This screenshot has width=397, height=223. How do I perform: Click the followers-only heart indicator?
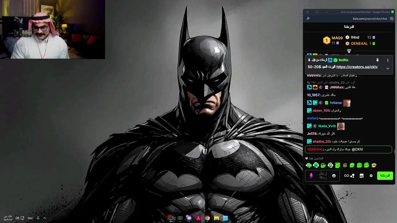tap(306, 158)
